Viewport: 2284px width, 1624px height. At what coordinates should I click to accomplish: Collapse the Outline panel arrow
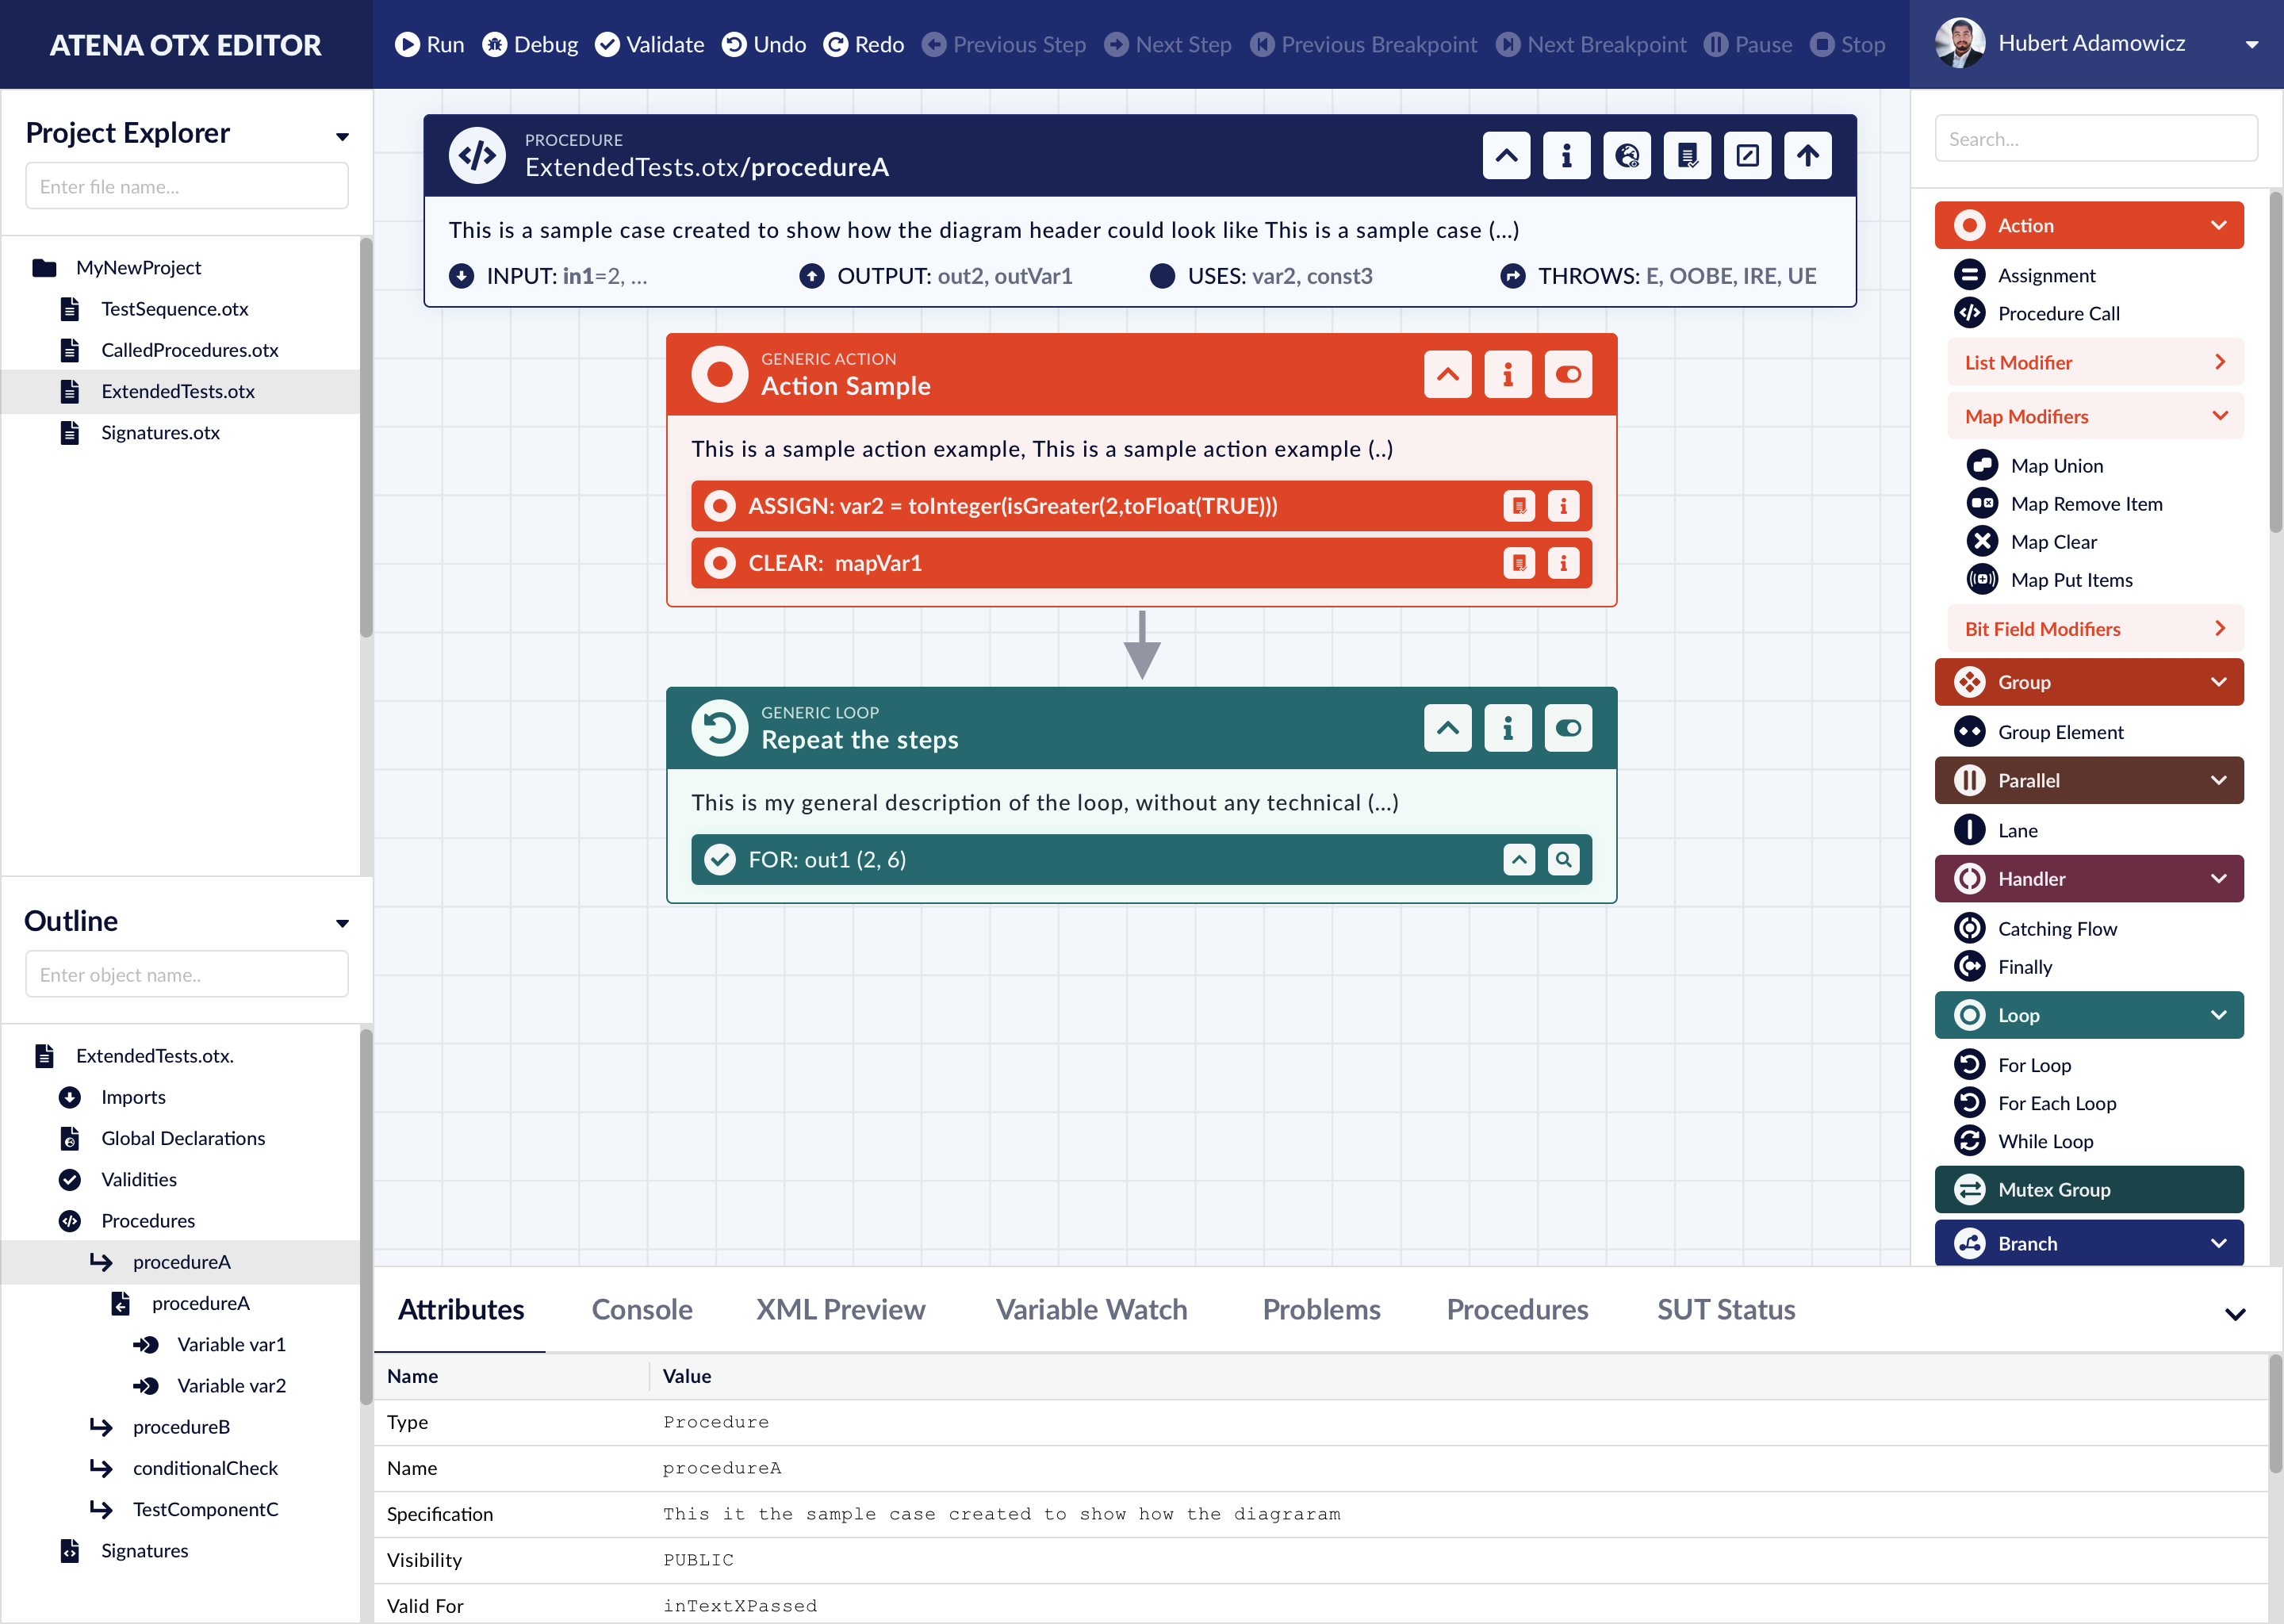coord(342,923)
